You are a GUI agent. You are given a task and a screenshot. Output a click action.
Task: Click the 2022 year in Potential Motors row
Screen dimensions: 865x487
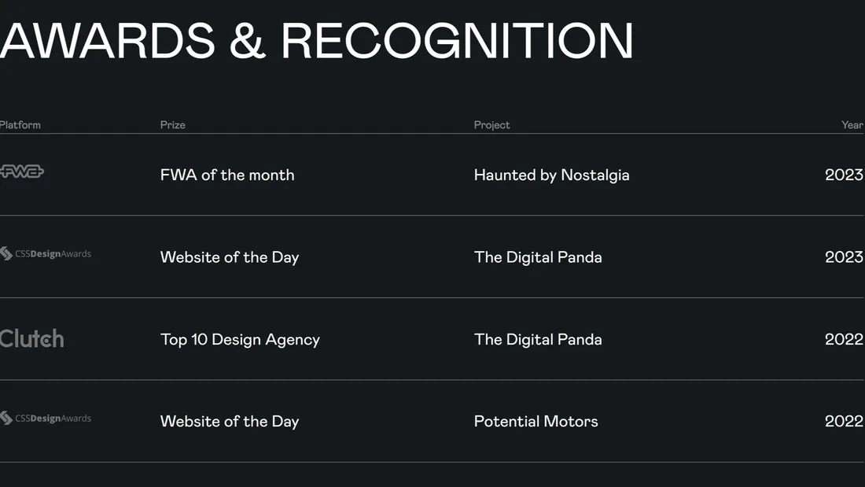(844, 421)
